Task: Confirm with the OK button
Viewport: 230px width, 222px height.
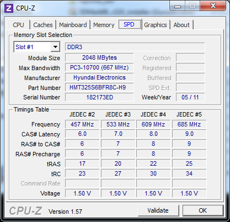Action: point(203,210)
